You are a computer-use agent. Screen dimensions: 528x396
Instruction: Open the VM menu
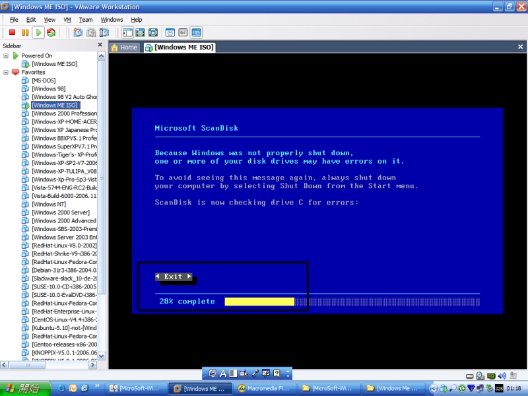tap(67, 20)
